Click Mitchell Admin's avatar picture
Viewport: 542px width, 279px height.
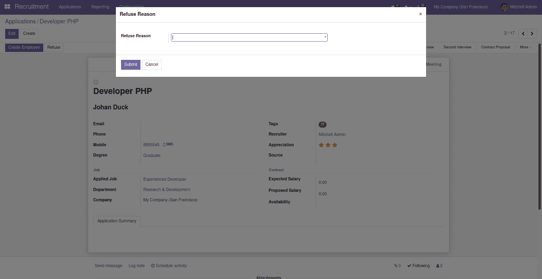[x=504, y=7]
